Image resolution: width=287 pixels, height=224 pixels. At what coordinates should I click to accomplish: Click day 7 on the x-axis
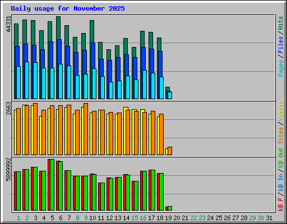(x=69, y=218)
